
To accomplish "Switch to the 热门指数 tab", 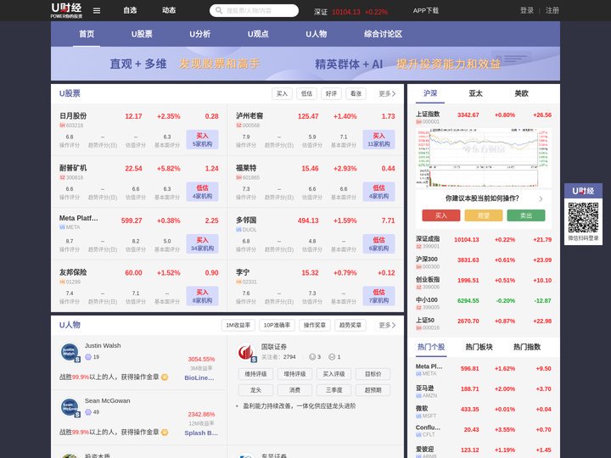I will 527,347.
